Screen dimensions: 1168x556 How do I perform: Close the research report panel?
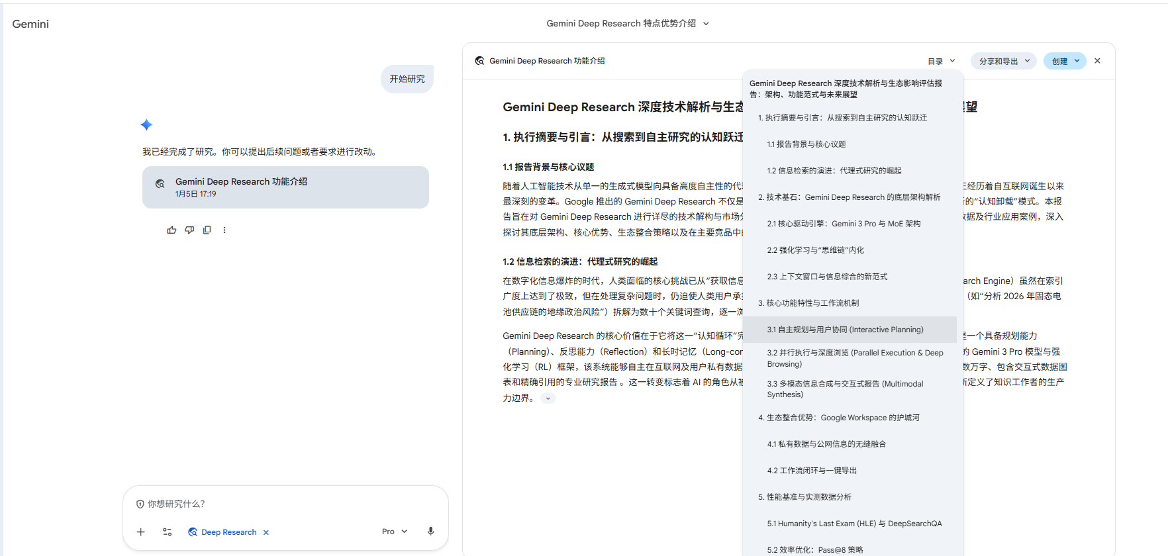coord(1097,61)
